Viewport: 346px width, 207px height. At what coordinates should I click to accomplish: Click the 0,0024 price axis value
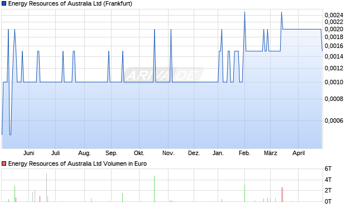point(334,15)
